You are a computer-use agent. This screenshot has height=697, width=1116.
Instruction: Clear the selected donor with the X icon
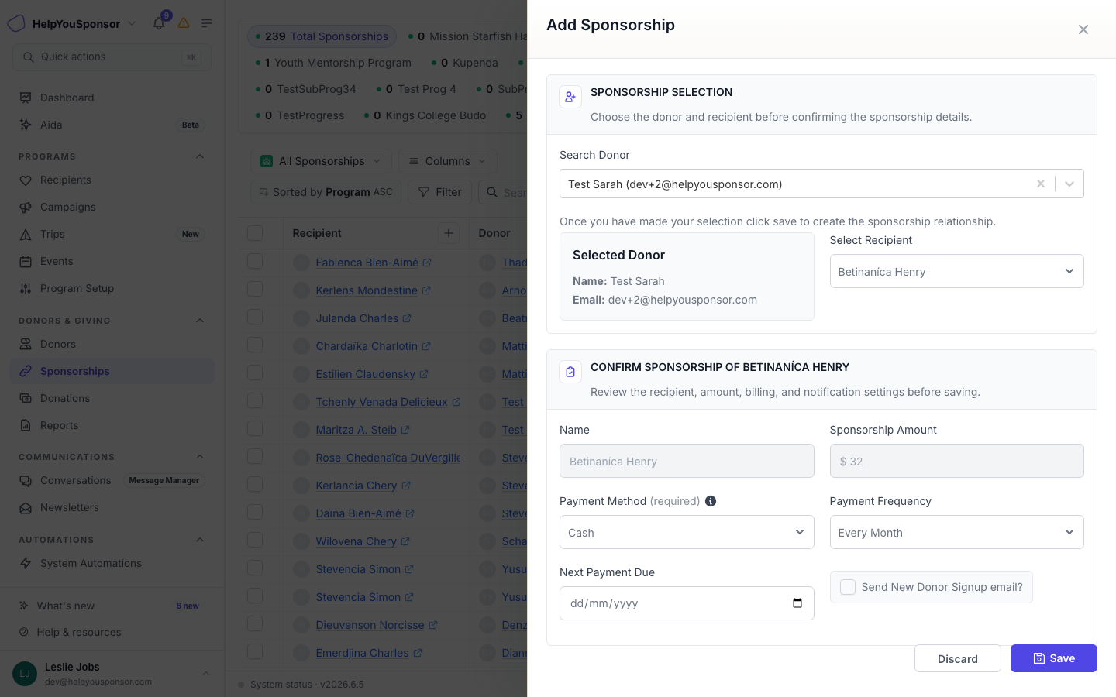(x=1041, y=184)
